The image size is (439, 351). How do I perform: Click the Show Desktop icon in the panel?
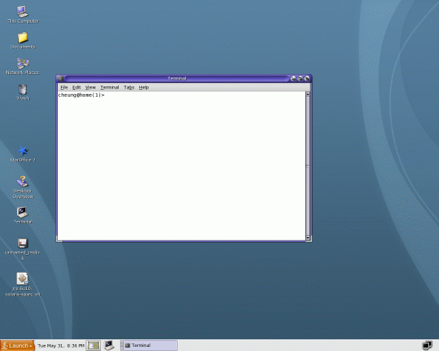coord(93,346)
